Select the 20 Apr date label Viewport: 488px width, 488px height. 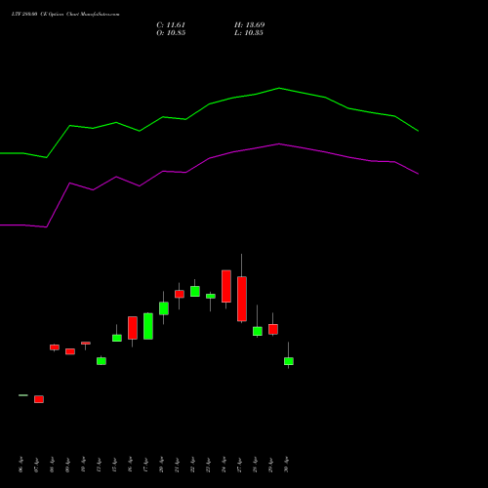click(x=162, y=465)
